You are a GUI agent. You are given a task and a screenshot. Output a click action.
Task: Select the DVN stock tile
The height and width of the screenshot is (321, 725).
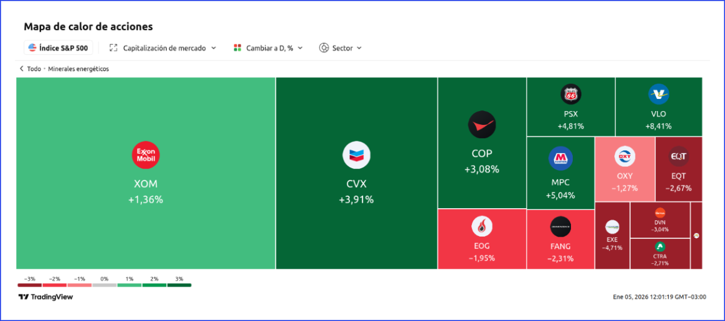coord(660,220)
